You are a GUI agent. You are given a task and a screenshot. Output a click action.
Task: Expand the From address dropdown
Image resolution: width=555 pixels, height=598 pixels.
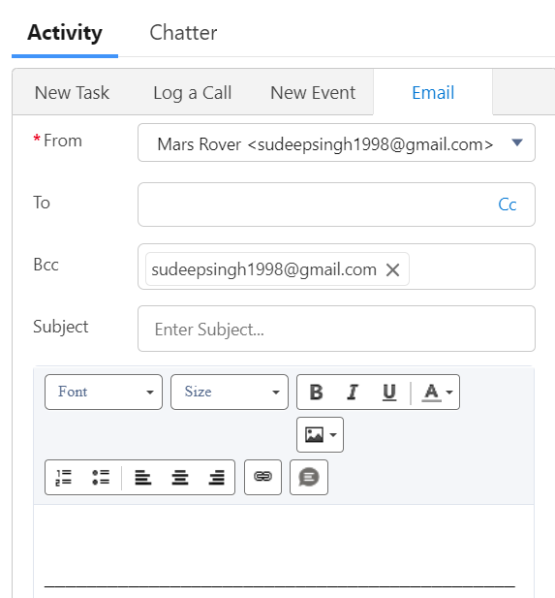click(x=517, y=142)
